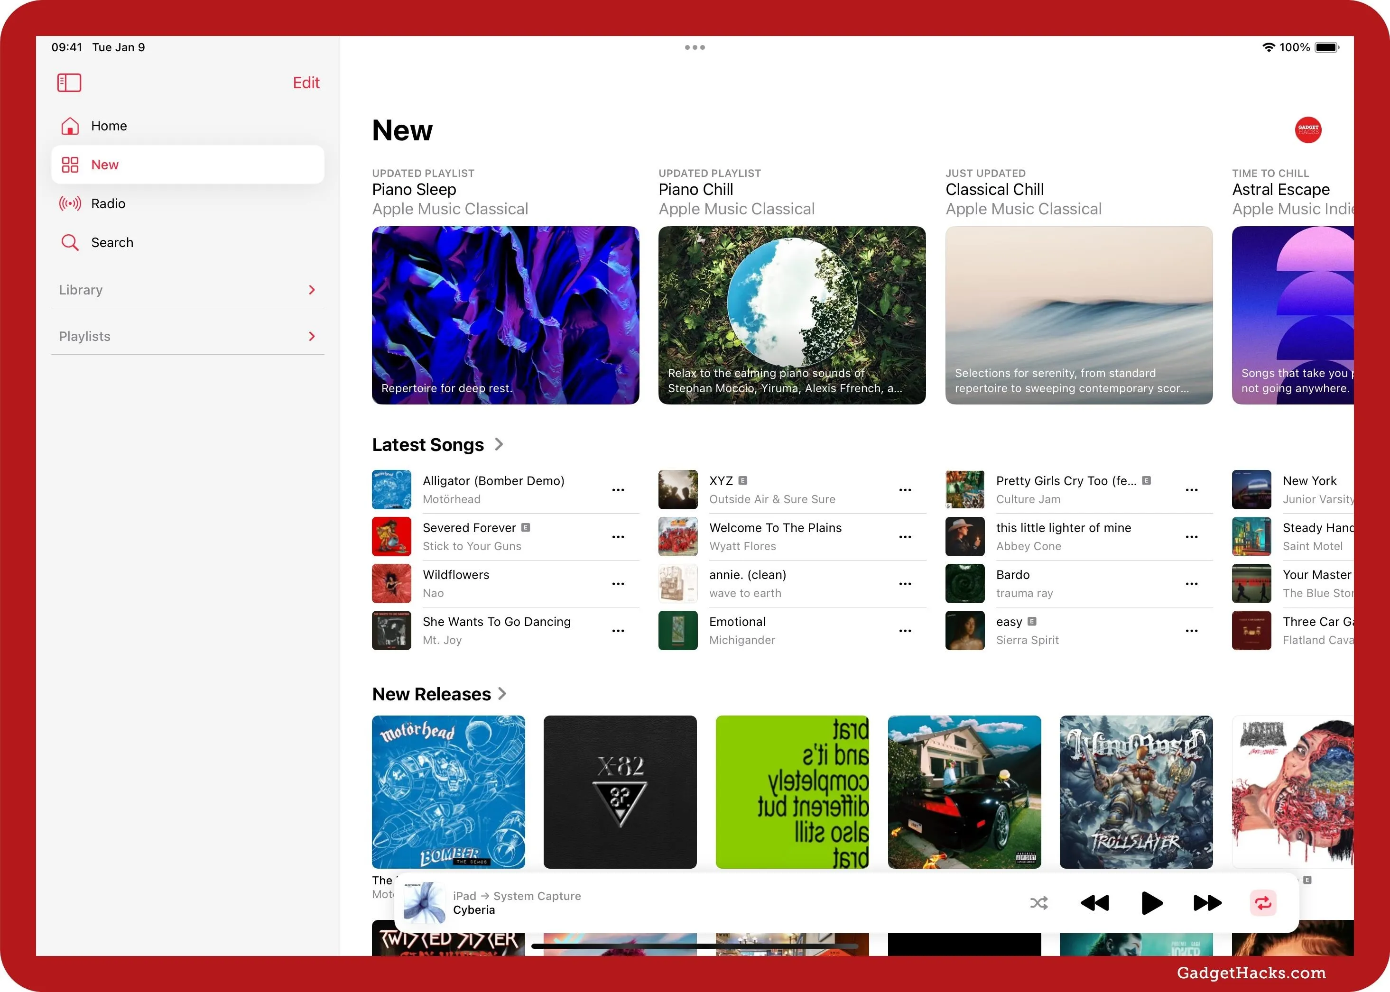Screen dimensions: 1390x992
Task: Select New in the sidebar
Action: click(x=187, y=165)
